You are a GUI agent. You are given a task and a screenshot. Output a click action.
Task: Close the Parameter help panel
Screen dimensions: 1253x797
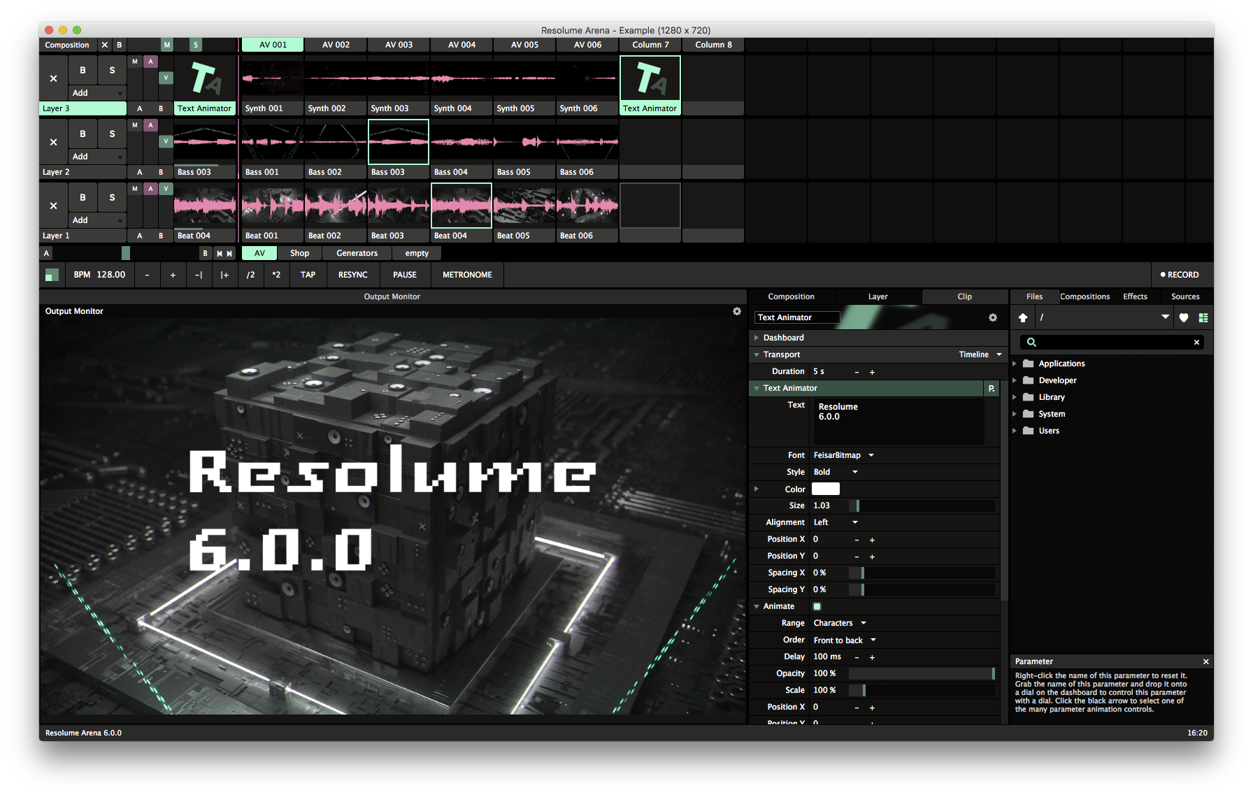(1205, 661)
